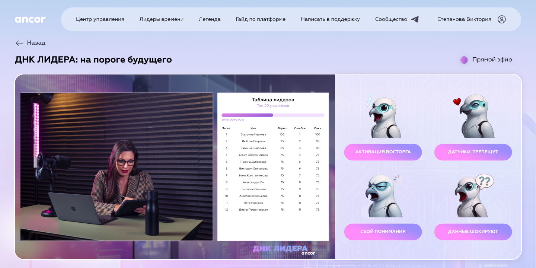Open the profile account icon
536x268 pixels.
tap(501, 19)
